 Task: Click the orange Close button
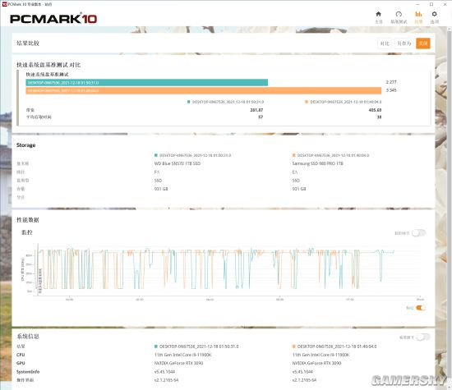click(423, 44)
